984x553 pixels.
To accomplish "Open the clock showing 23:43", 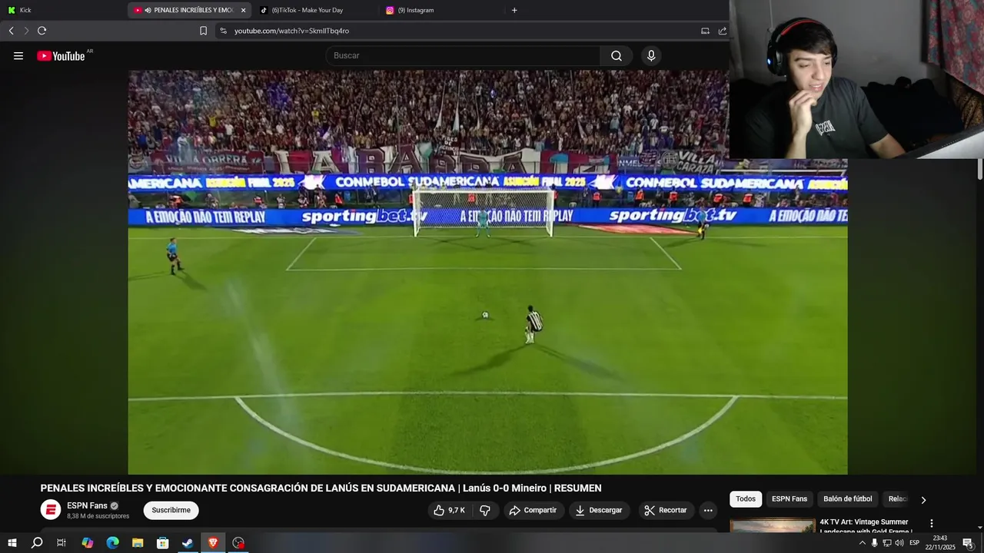I will point(939,543).
